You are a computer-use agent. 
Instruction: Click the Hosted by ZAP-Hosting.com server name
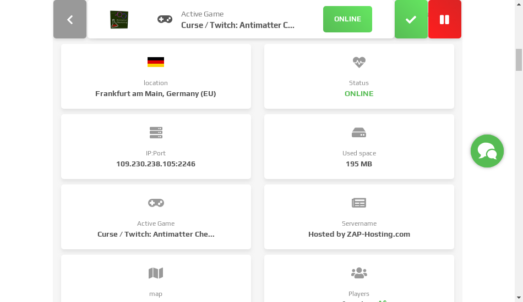pyautogui.click(x=359, y=234)
